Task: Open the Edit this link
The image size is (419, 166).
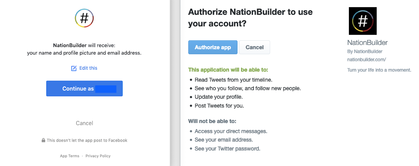Action: (88, 68)
